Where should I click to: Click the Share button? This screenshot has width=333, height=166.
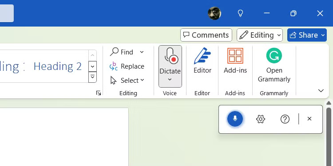(307, 35)
